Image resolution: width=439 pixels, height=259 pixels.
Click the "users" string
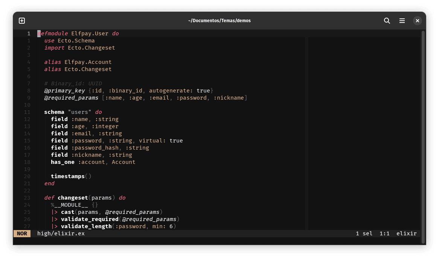point(79,112)
